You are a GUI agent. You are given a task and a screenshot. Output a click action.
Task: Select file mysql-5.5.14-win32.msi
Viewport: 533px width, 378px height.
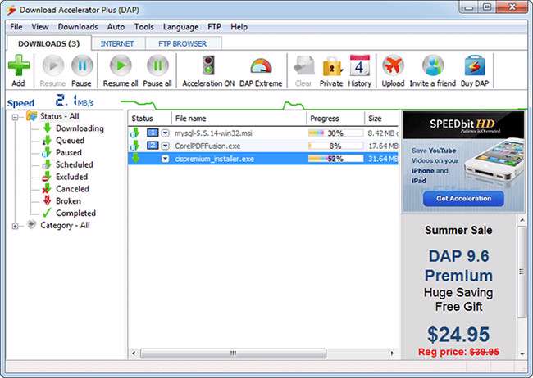click(213, 133)
